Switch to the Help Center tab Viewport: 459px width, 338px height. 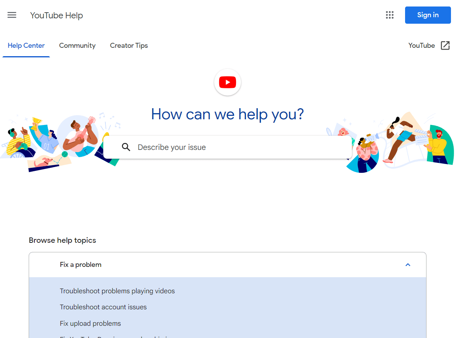click(26, 45)
